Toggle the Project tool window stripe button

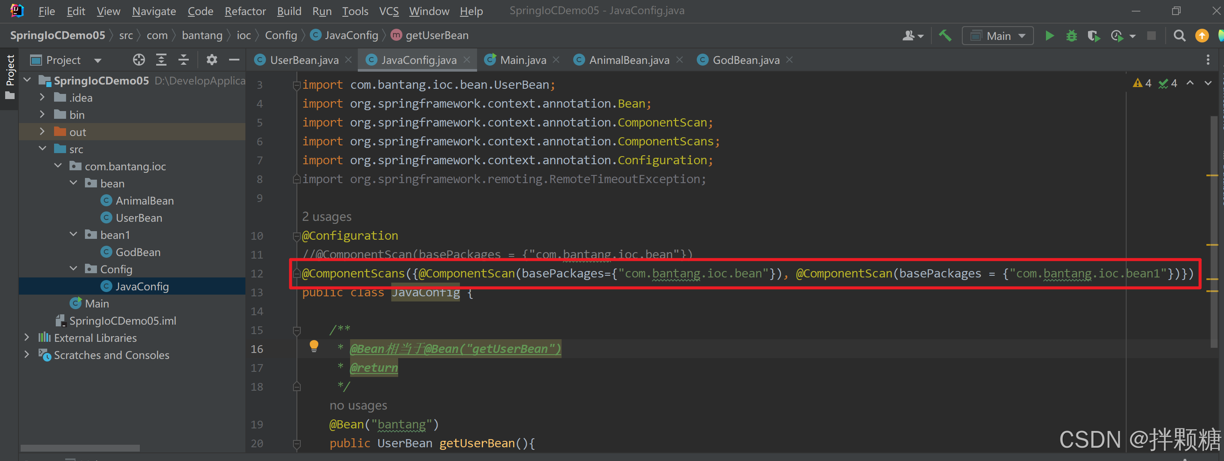pyautogui.click(x=9, y=78)
